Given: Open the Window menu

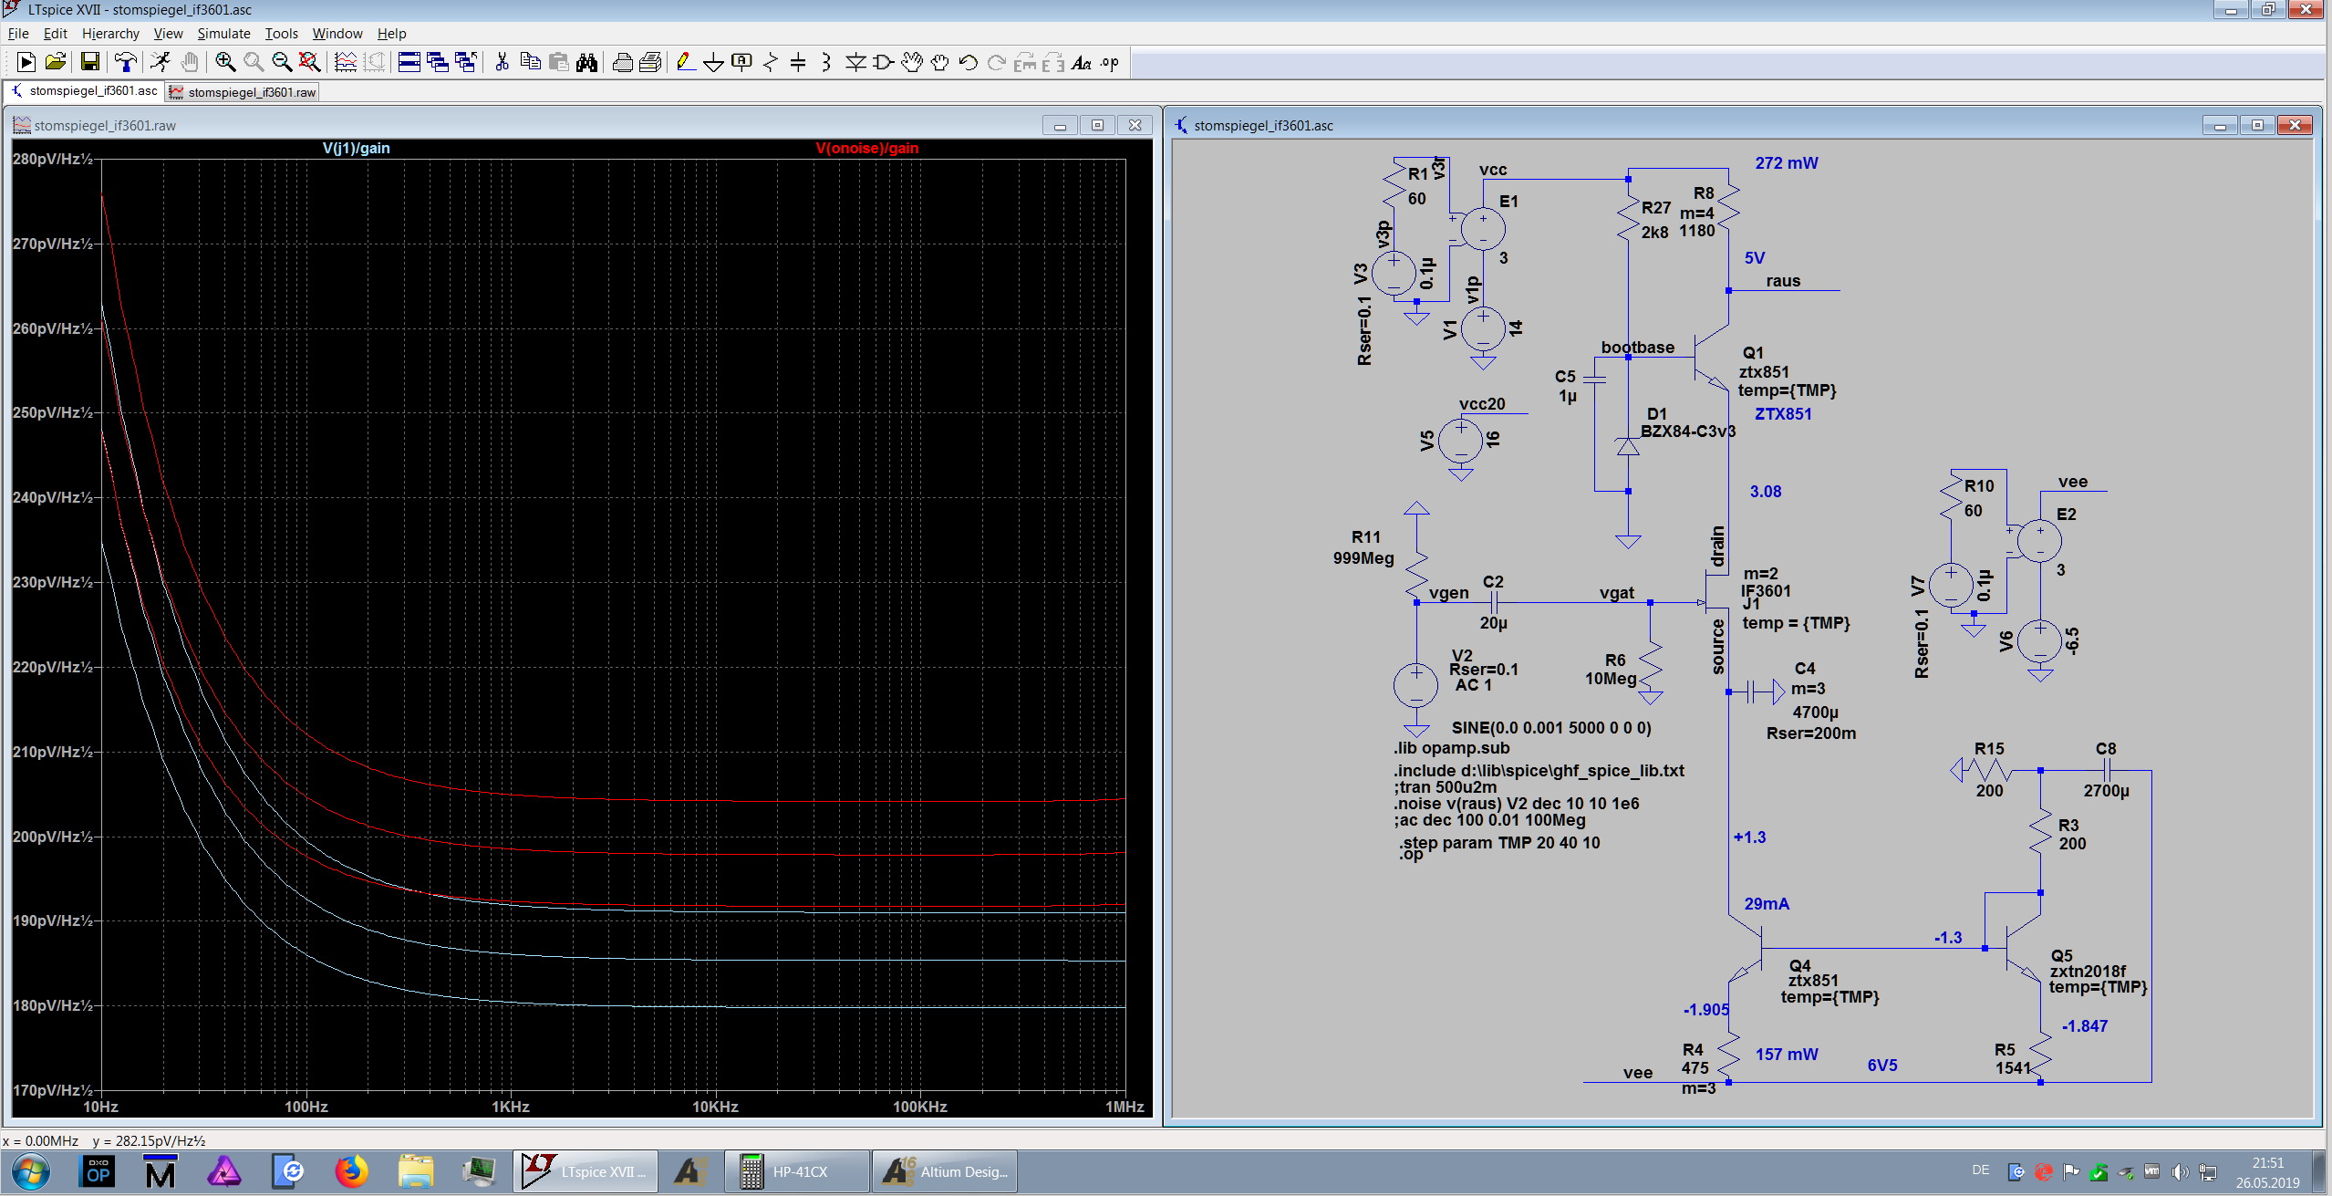Looking at the screenshot, I should click(337, 34).
